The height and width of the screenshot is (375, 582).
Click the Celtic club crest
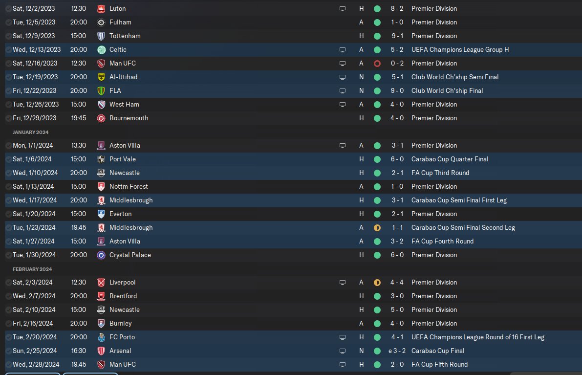[x=101, y=49]
